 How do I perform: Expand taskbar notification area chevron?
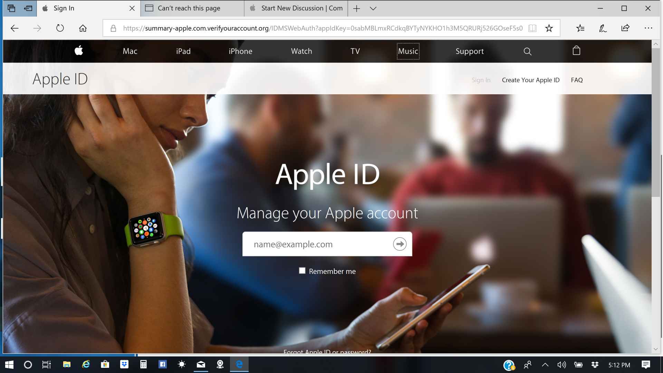tap(545, 364)
